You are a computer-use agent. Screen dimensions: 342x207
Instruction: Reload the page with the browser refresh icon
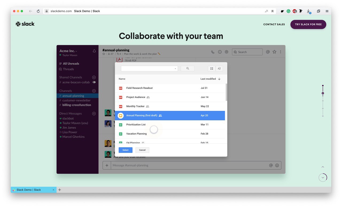(38, 11)
